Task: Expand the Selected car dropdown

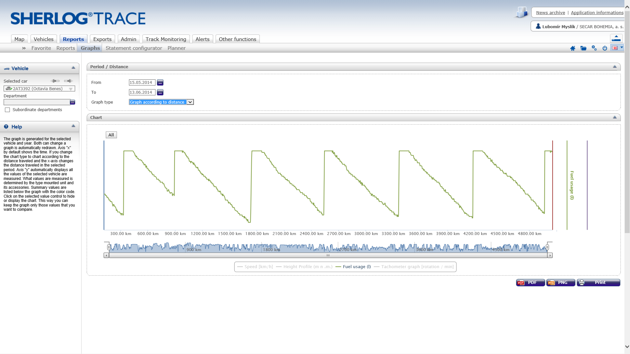Action: [39, 89]
